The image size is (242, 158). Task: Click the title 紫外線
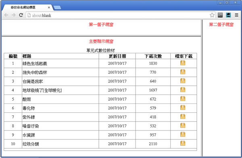pos(29,117)
